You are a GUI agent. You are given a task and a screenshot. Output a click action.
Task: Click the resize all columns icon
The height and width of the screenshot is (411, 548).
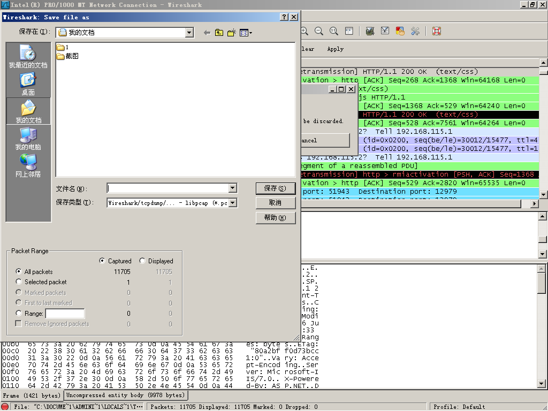349,31
